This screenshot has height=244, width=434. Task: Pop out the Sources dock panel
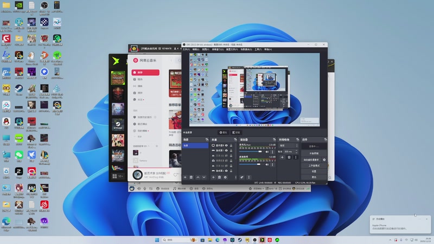[235, 140]
